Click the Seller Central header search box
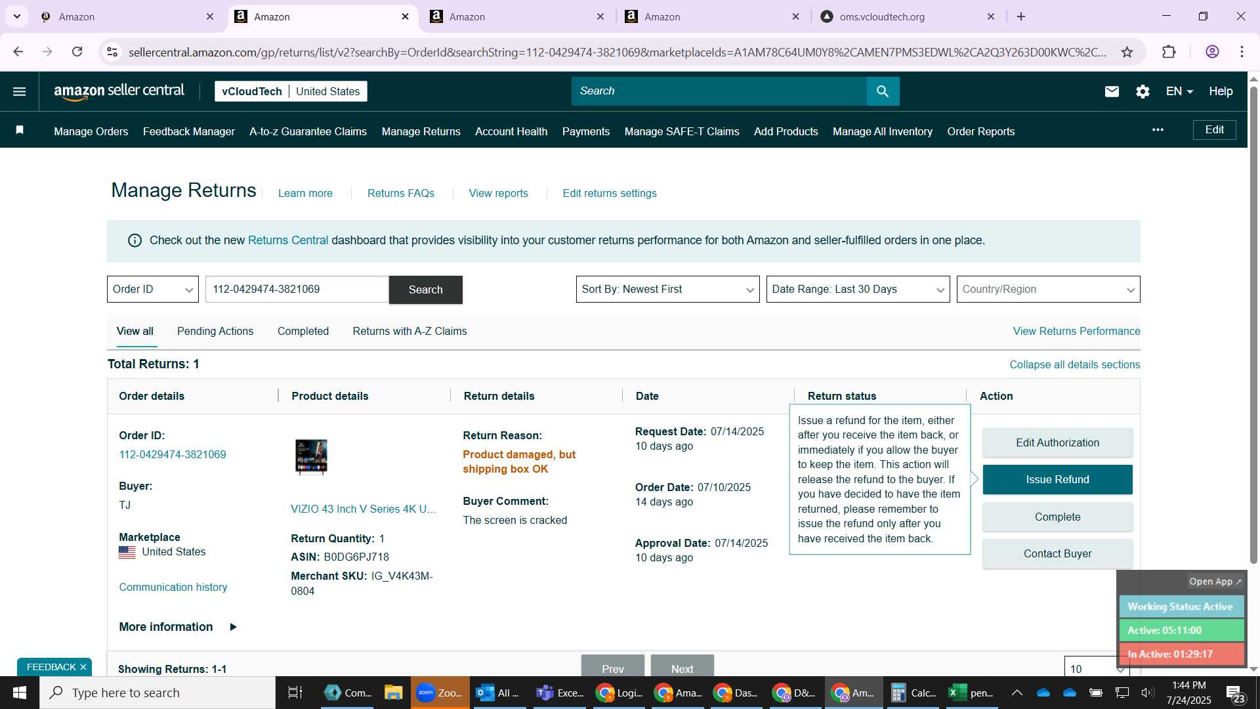The width and height of the screenshot is (1260, 709). coord(719,91)
